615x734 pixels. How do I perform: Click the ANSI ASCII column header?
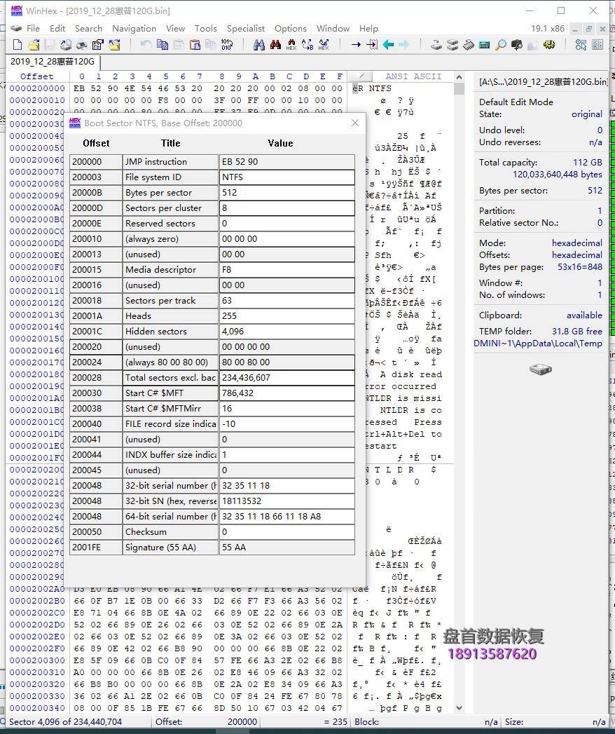[x=413, y=76]
